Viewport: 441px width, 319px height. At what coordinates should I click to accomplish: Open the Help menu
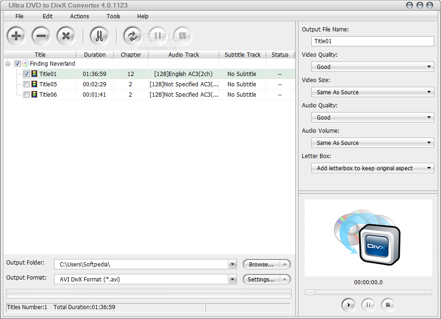coord(143,16)
